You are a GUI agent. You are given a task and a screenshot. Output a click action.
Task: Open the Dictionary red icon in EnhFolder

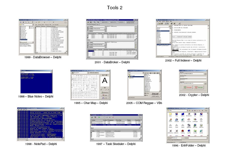(183, 131)
